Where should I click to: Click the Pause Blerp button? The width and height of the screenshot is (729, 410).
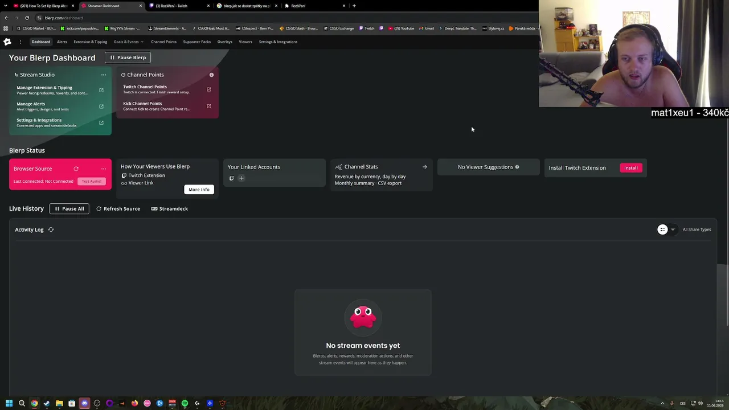click(x=128, y=58)
